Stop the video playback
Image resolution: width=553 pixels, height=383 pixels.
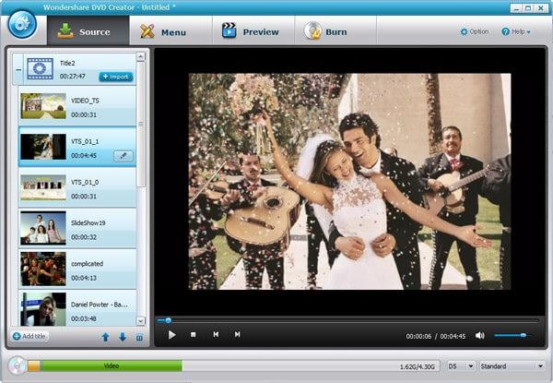[193, 335]
